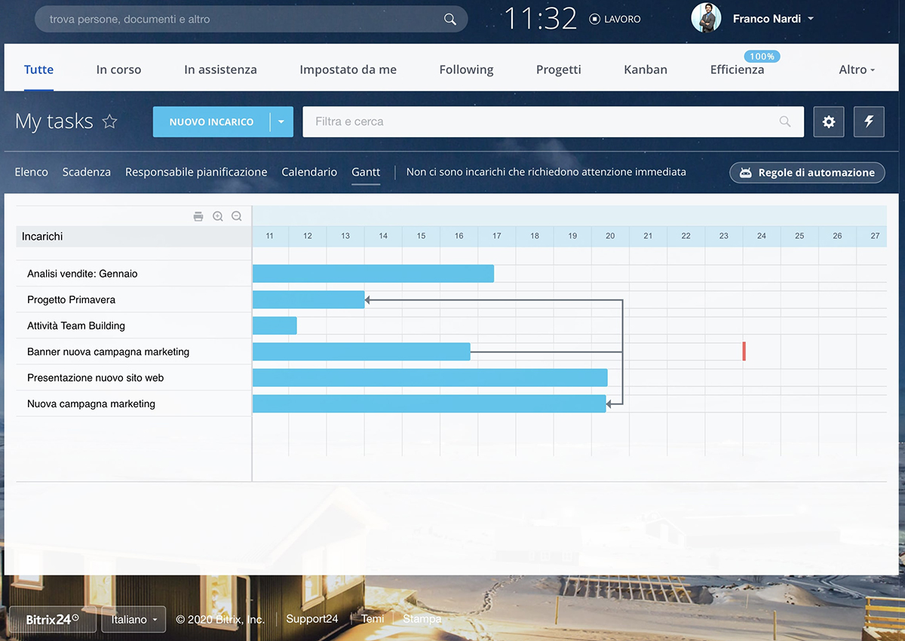Open the Altro tab dropdown

[857, 69]
